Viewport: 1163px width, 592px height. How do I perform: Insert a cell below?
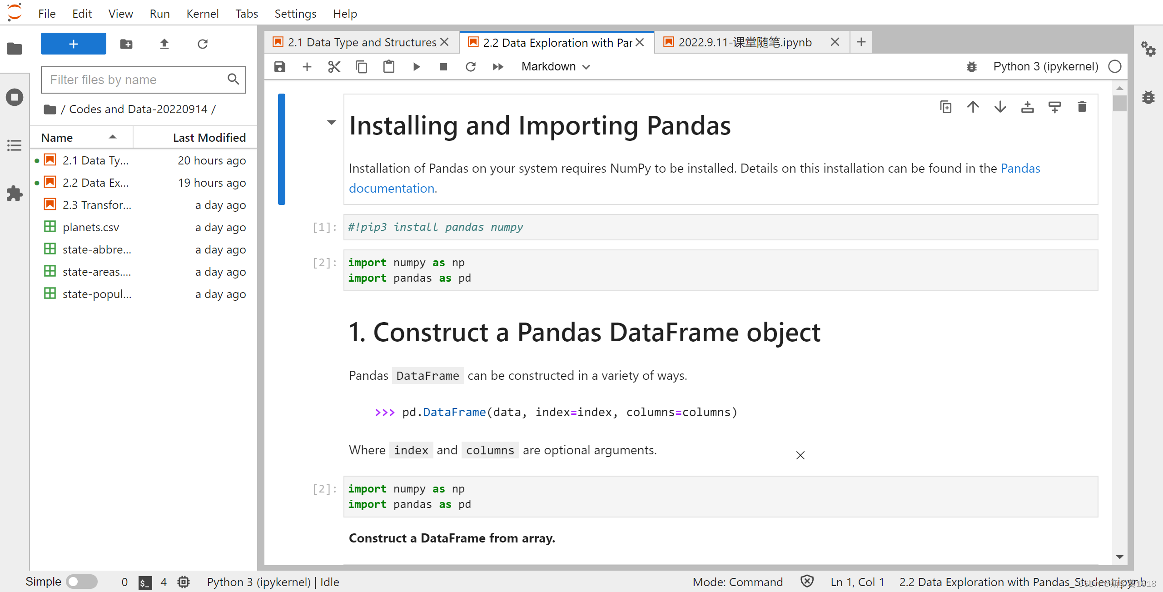click(x=307, y=67)
